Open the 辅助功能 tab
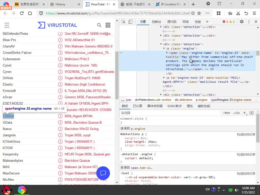The height and width of the screenshot is (195, 260). click(204, 106)
